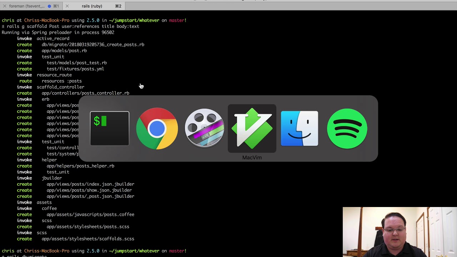This screenshot has height=257, width=457.
Task: Select Google Chrome in app switcher
Action: [157, 128]
